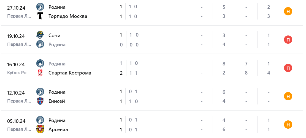Open the Енисей team page link

click(x=57, y=101)
